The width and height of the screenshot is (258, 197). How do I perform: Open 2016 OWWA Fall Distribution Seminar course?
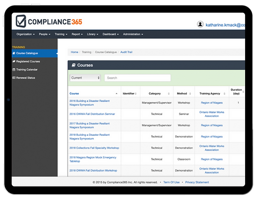92,114
